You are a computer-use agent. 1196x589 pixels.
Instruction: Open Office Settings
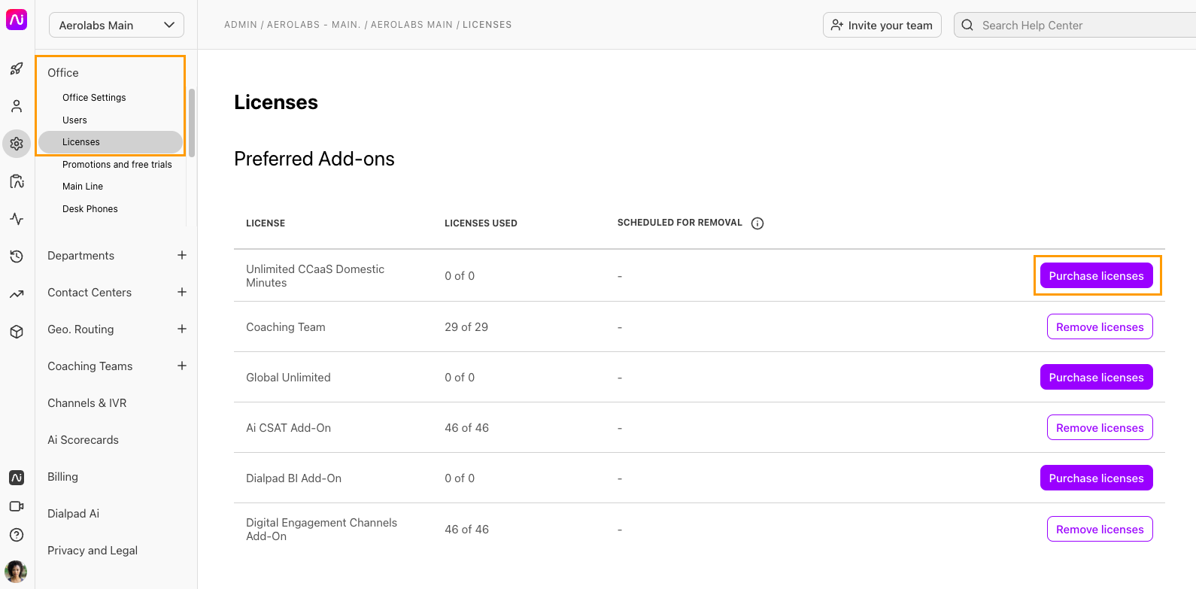click(94, 98)
